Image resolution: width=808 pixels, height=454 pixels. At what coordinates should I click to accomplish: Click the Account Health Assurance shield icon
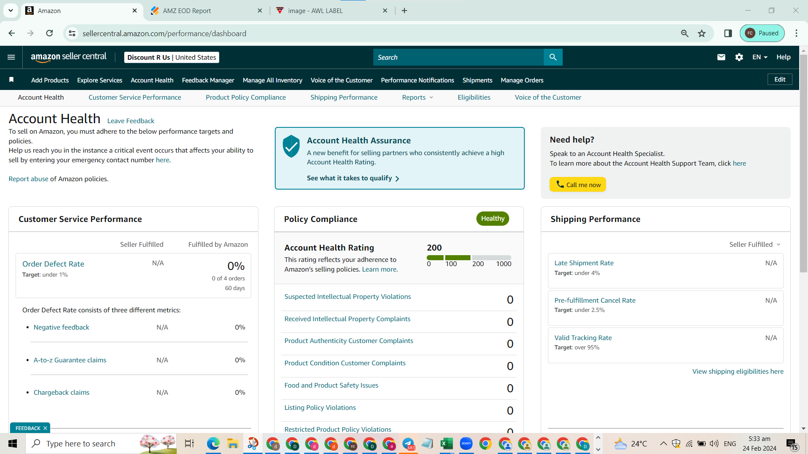pos(291,146)
